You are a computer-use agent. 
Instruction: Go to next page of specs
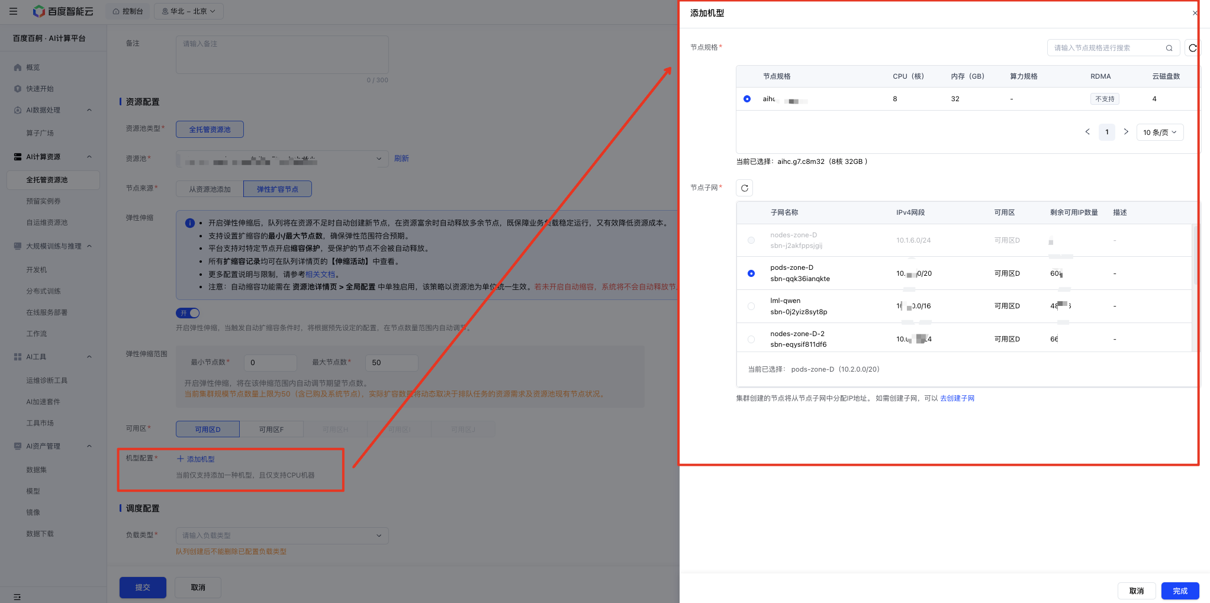[x=1126, y=132]
